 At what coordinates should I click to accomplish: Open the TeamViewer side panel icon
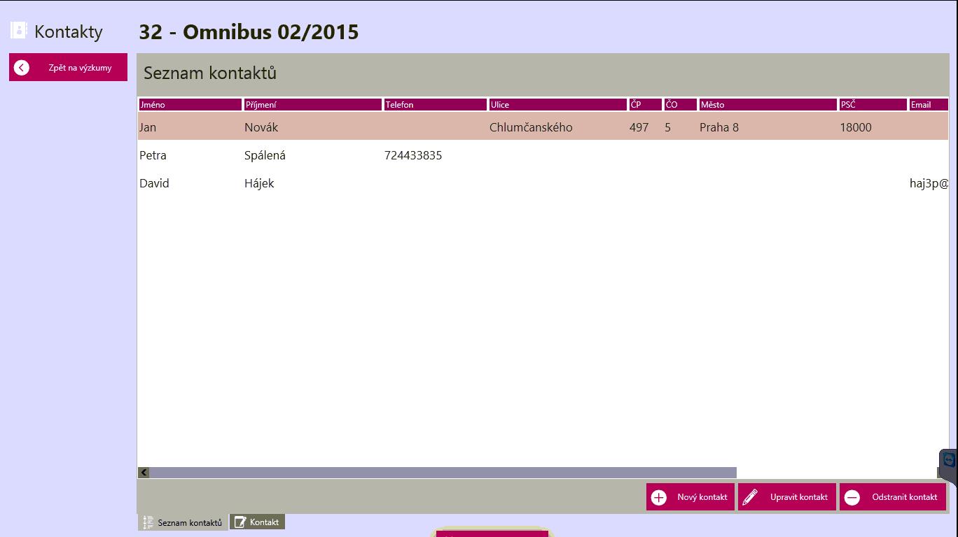(x=949, y=461)
